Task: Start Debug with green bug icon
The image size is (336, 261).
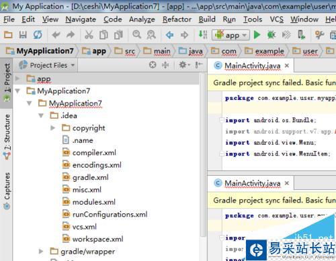Action: tap(271, 35)
